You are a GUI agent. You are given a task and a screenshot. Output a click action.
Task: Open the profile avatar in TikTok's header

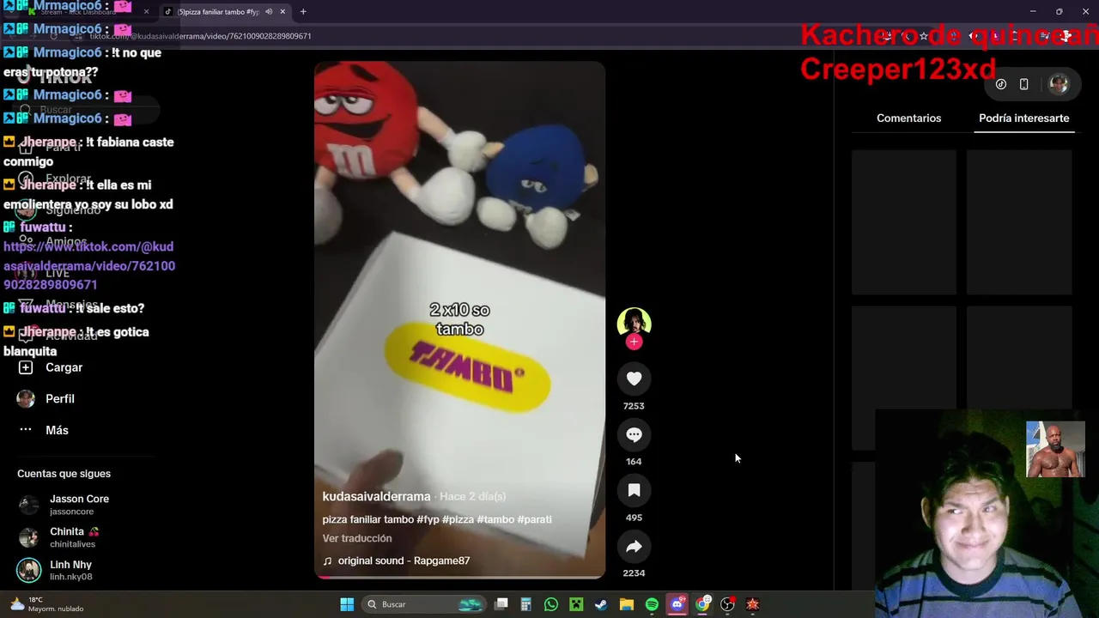(x=1059, y=84)
